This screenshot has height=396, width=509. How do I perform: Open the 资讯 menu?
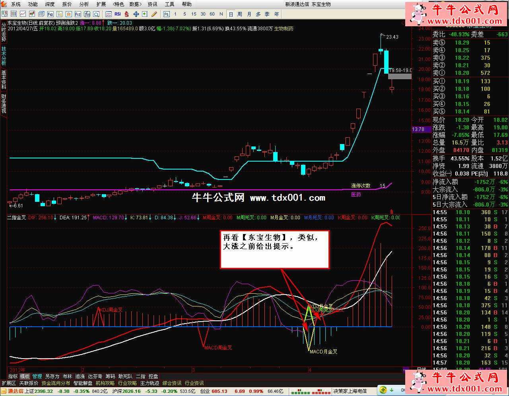[x=152, y=4]
